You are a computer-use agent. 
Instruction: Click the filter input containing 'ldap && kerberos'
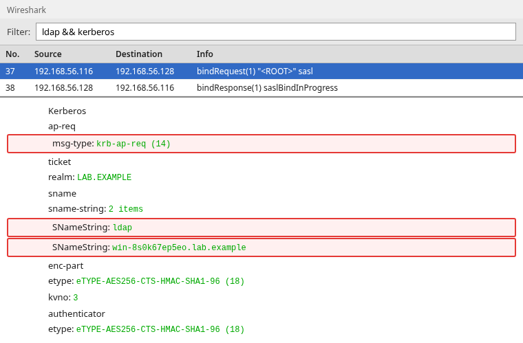(276, 32)
